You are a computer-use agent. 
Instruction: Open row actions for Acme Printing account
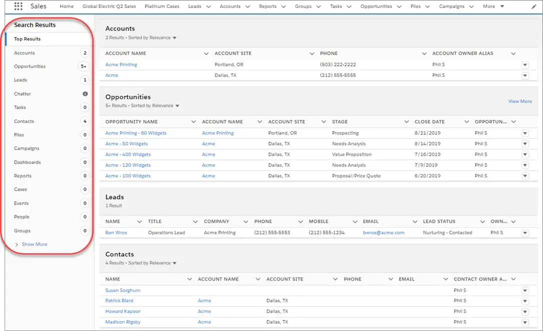[525, 65]
